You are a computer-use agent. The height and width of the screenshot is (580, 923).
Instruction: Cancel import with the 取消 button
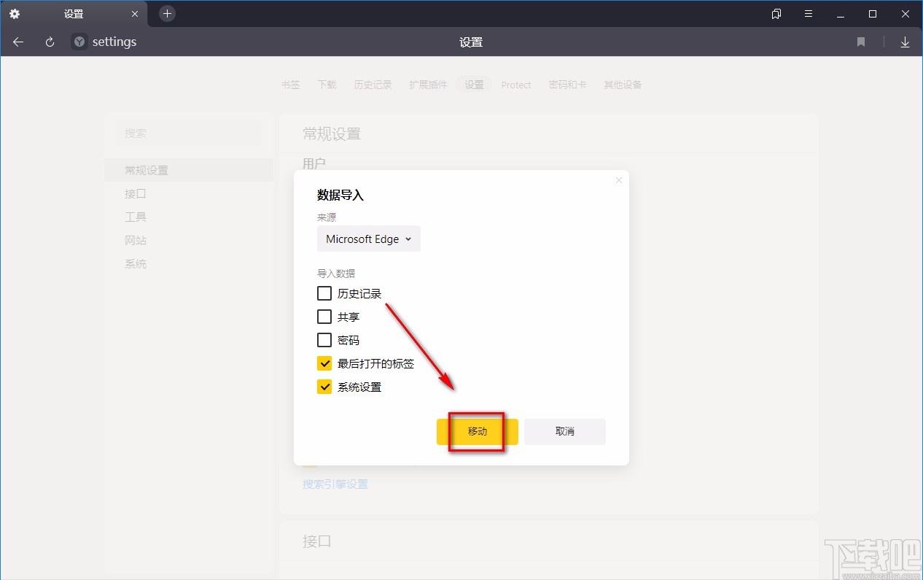pos(564,431)
